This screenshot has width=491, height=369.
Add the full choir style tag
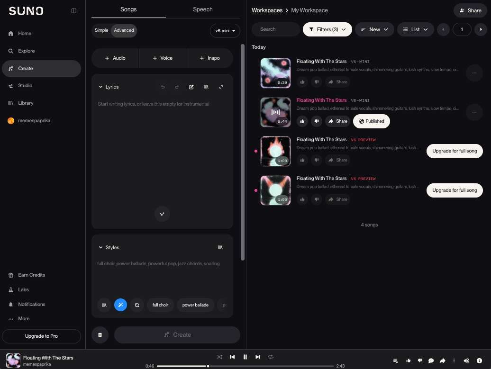[160, 305]
